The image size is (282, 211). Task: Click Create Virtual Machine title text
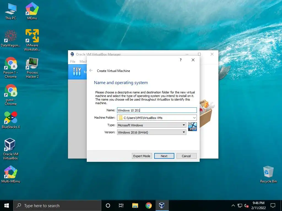(113, 71)
